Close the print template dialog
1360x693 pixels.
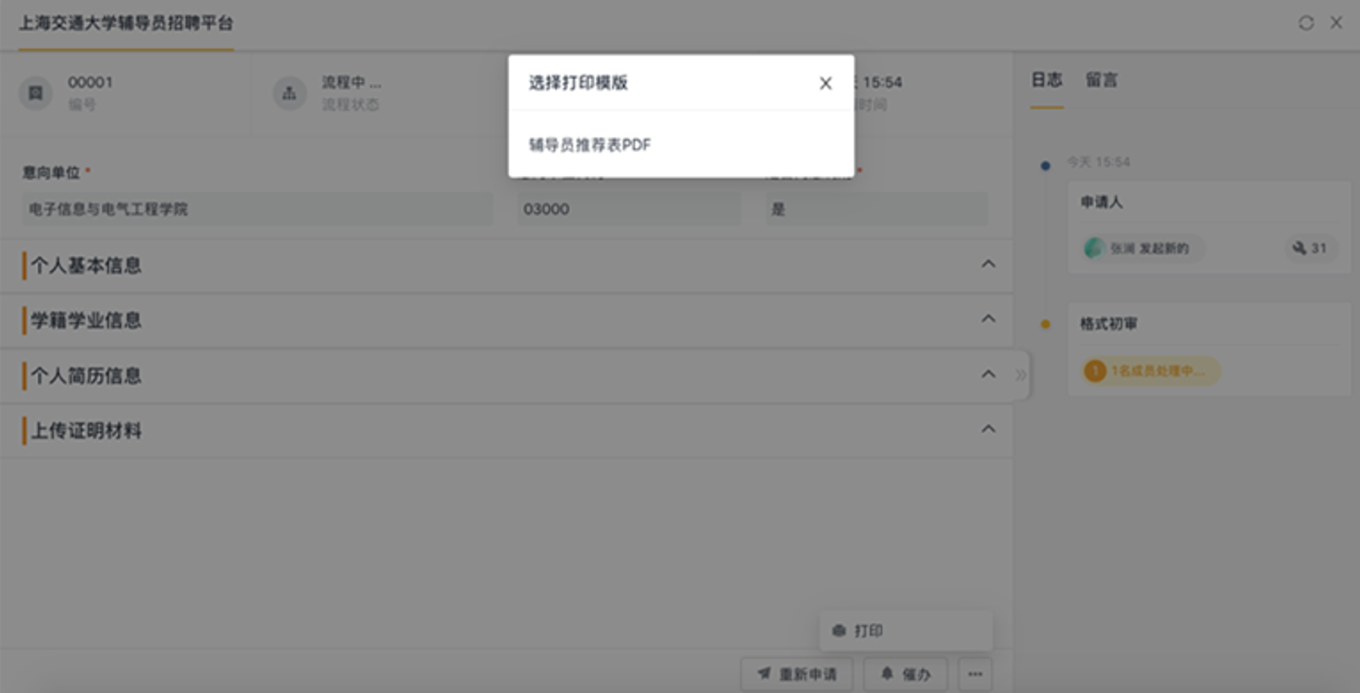(825, 83)
